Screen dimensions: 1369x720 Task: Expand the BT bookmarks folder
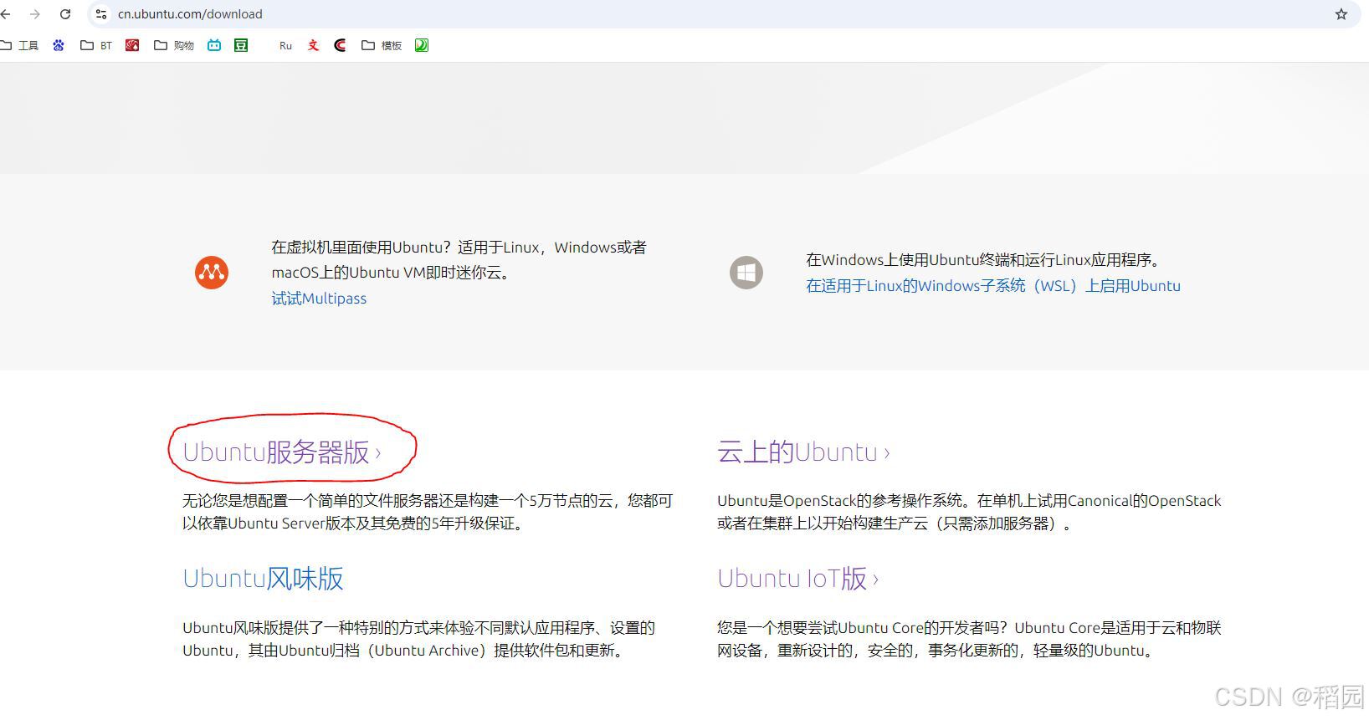(96, 45)
